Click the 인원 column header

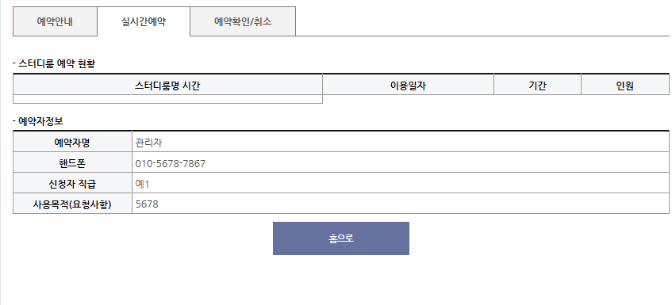(x=625, y=86)
